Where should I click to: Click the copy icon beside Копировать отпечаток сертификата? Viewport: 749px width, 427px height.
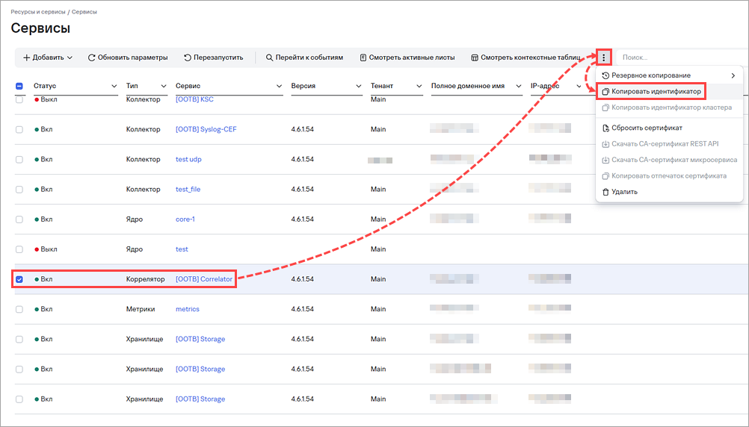pos(605,176)
